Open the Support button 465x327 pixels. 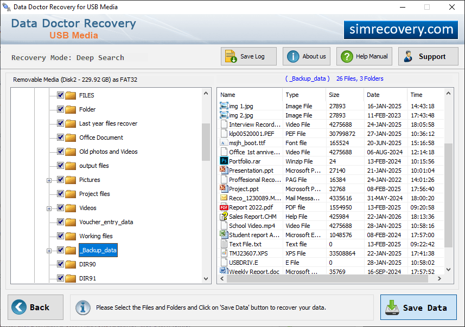coord(428,56)
